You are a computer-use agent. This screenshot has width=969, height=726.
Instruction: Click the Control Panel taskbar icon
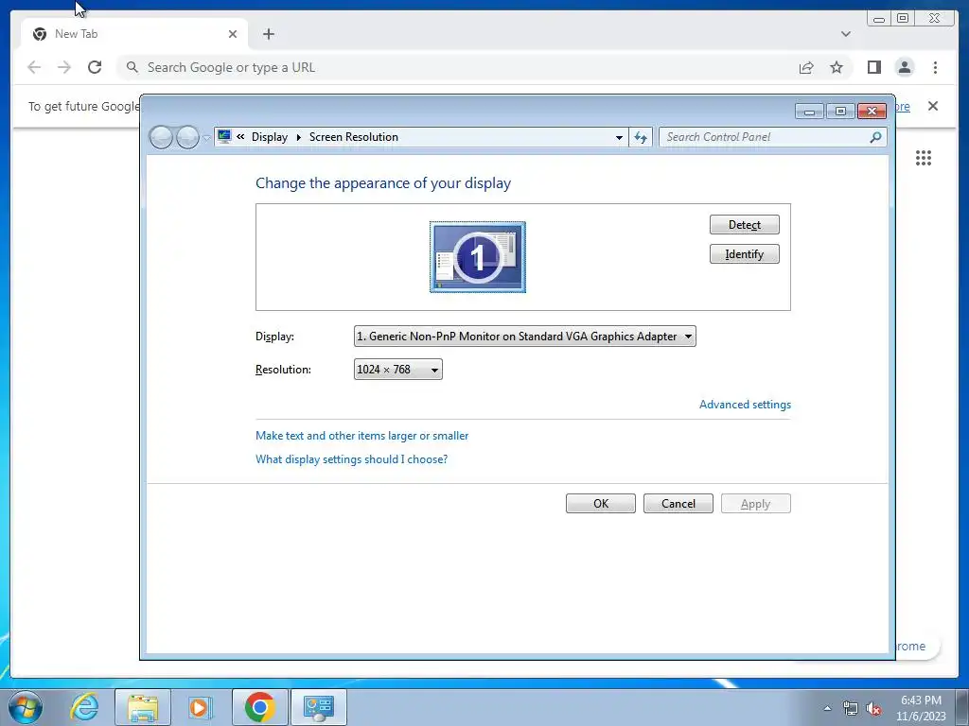point(318,707)
